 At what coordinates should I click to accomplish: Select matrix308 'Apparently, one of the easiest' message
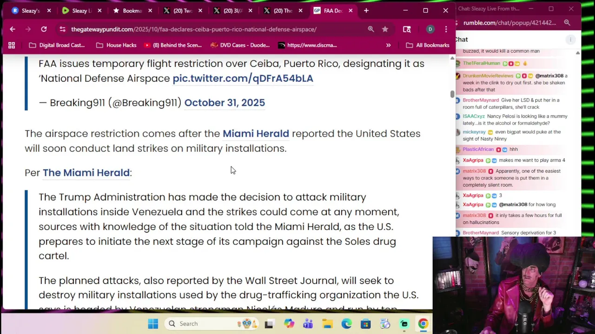[510, 178]
